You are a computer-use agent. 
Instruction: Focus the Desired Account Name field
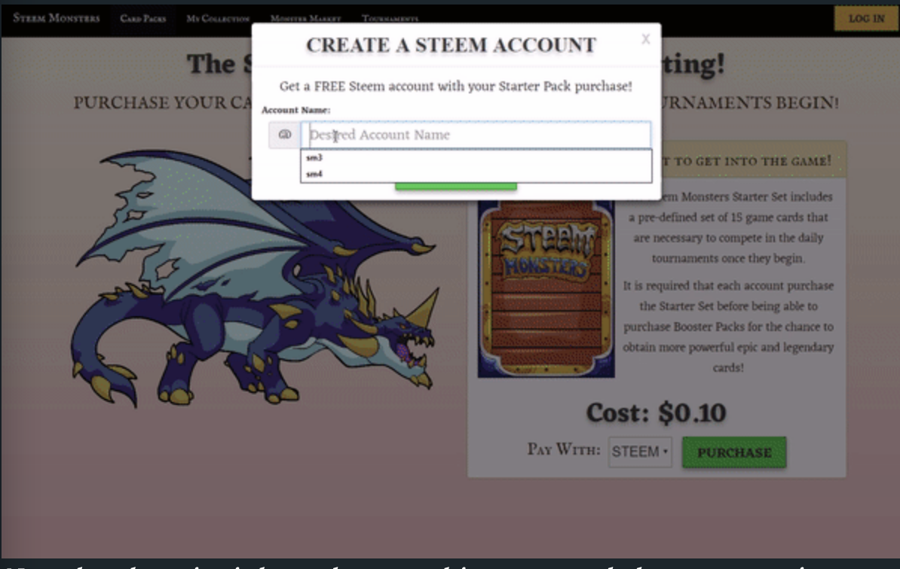476,135
